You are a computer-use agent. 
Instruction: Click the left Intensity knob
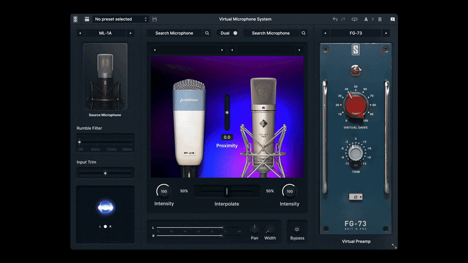[164, 192]
